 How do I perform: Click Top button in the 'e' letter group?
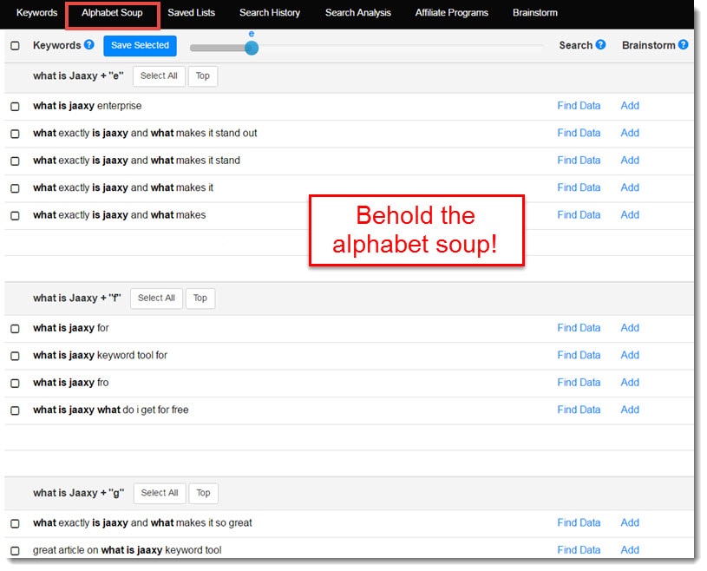pyautogui.click(x=202, y=75)
